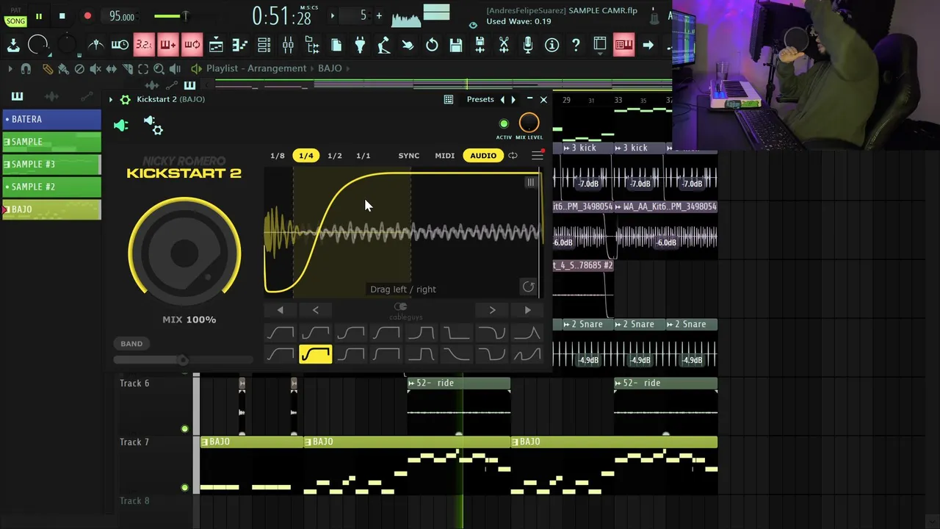Open help question mark icon
Viewport: 940px width, 529px height.
click(576, 45)
